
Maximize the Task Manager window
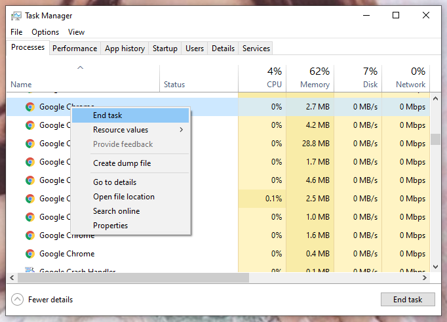coord(396,15)
